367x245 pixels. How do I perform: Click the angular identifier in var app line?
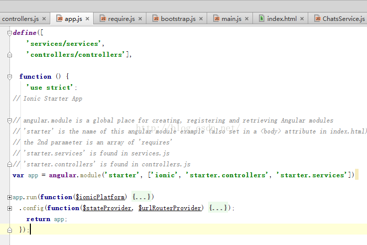[62, 175]
